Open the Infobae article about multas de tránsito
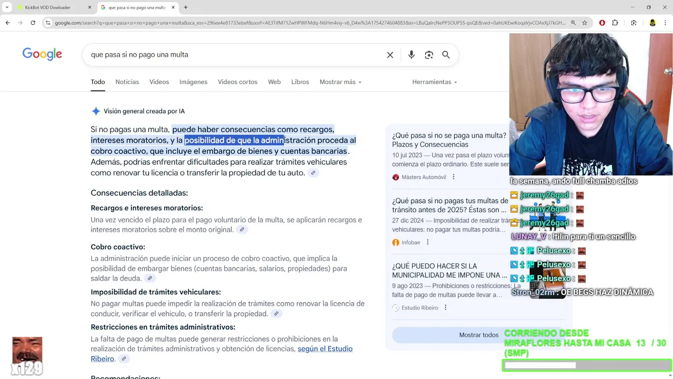Viewport: 673px width, 379px height. click(x=450, y=205)
